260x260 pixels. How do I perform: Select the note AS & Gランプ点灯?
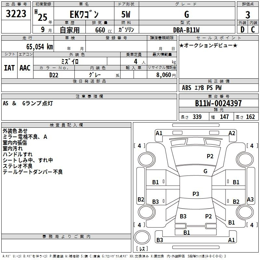(x=28, y=103)
